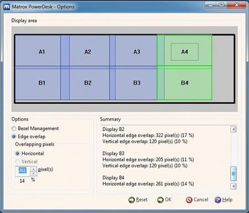
Task: Click the Summary scroll down arrow
Action: pos(234,186)
